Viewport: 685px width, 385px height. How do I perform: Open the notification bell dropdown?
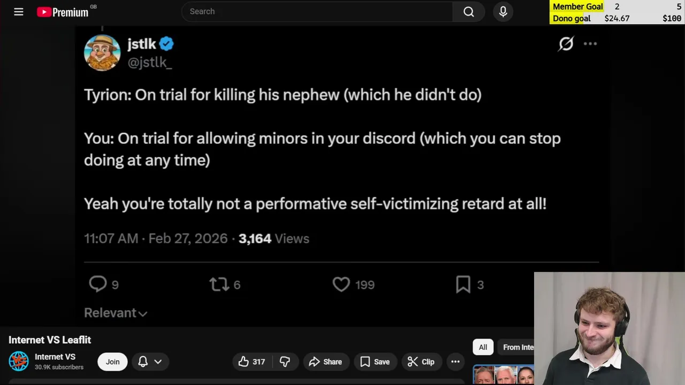[x=150, y=362]
